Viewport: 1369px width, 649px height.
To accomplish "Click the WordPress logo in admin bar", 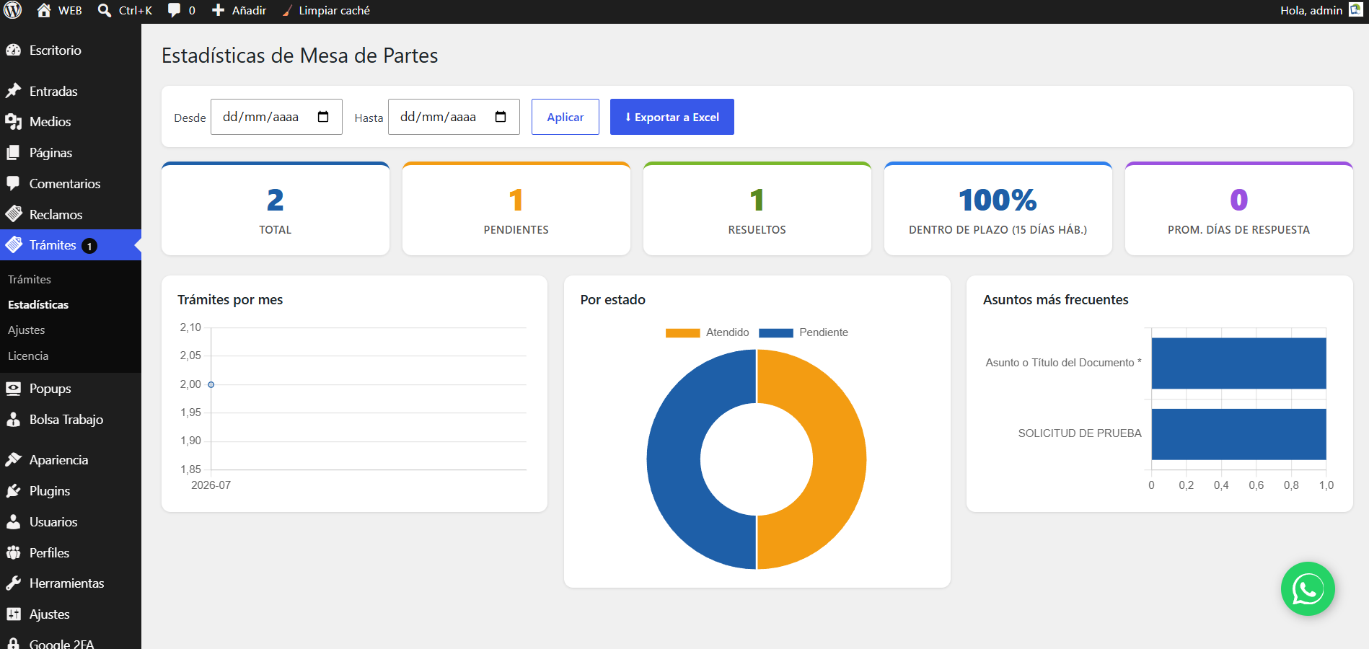I will 13,10.
